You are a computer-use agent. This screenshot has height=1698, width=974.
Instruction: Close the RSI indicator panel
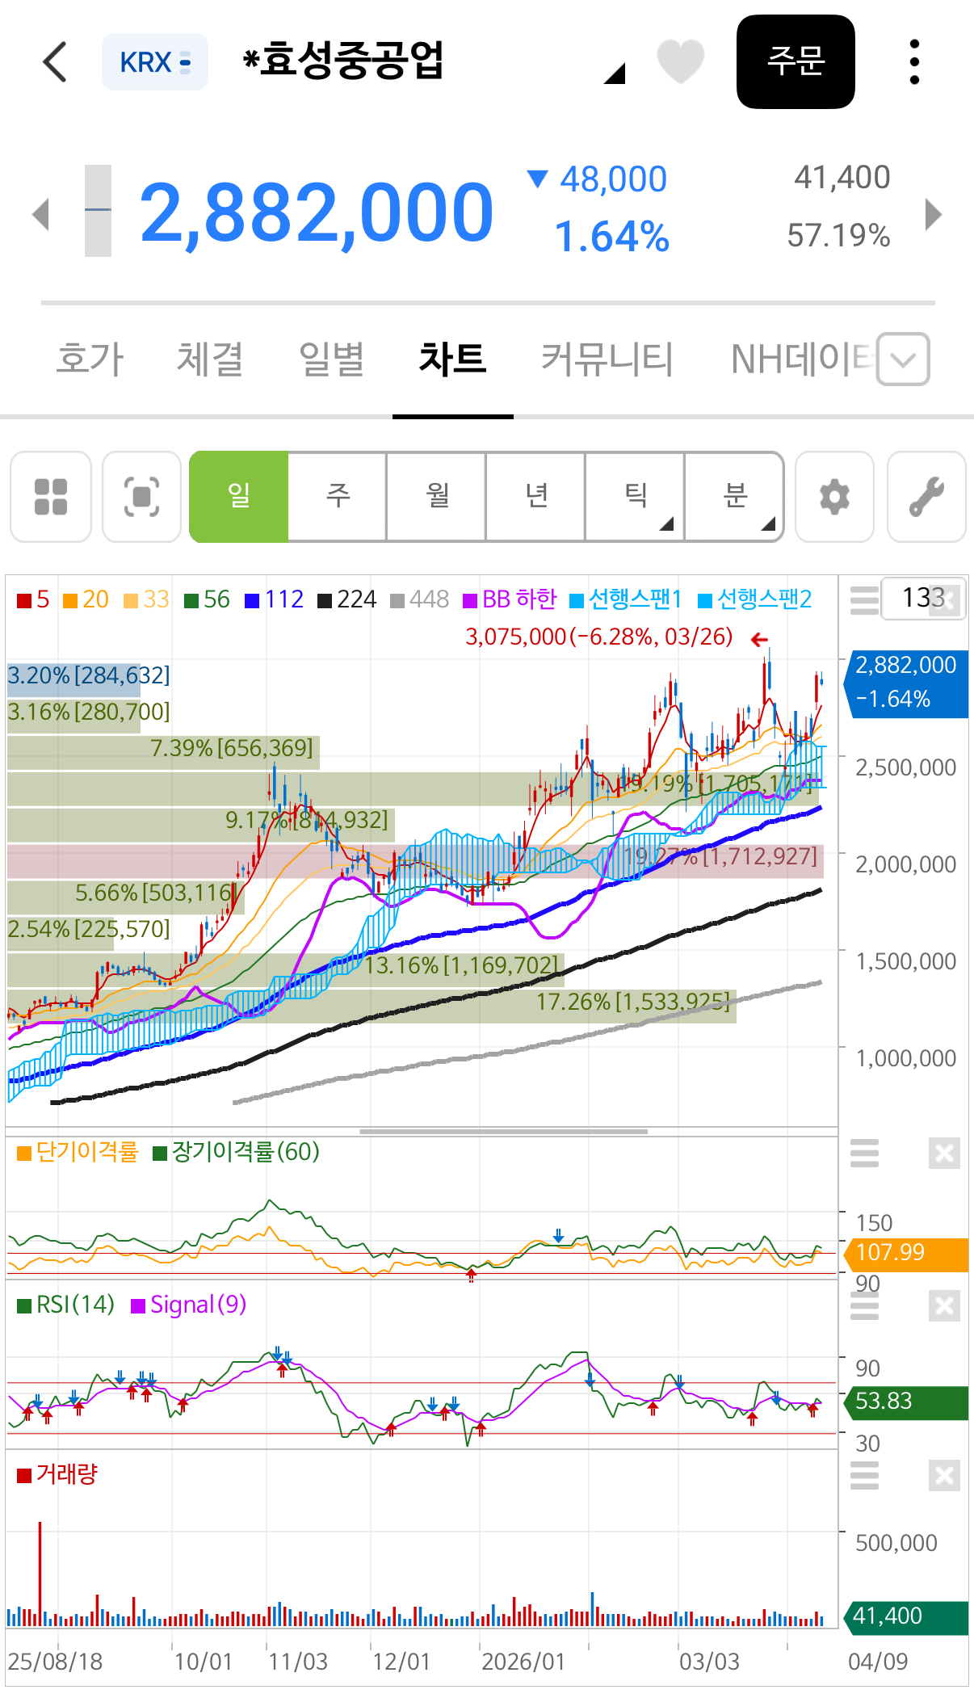(944, 1306)
